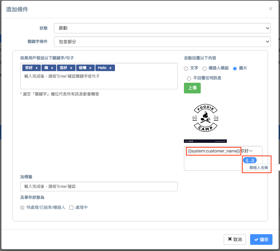Viewport: 280px width, 251px height.
Task: Click the green 上傳 button
Action: [x=192, y=88]
